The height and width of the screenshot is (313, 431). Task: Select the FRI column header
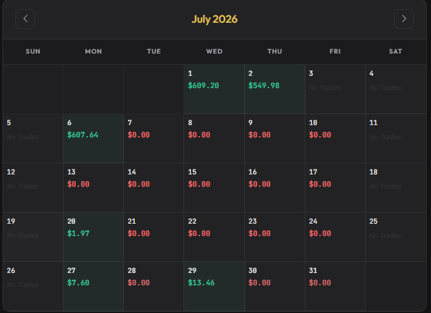pyautogui.click(x=335, y=51)
